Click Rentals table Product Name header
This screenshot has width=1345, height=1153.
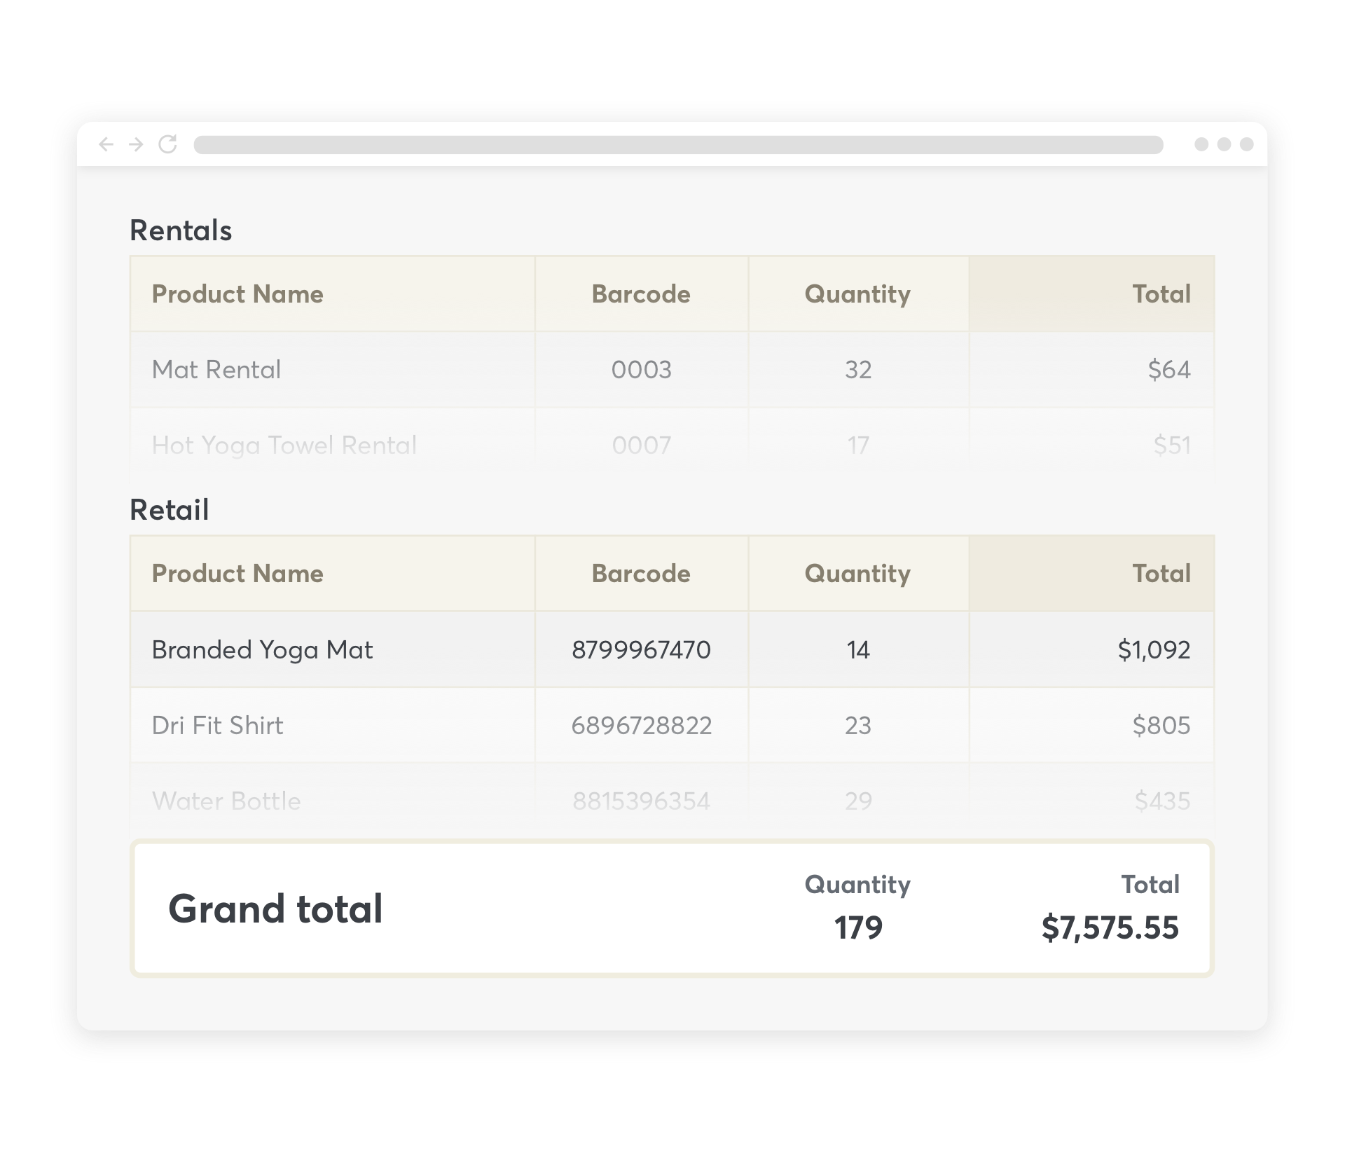click(x=237, y=294)
